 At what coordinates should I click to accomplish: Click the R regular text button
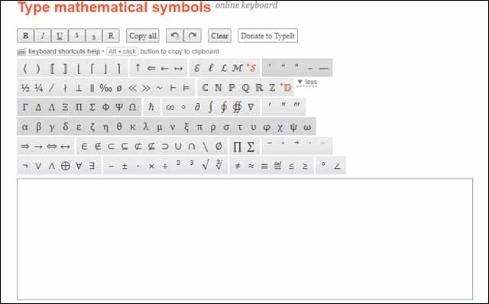point(111,36)
